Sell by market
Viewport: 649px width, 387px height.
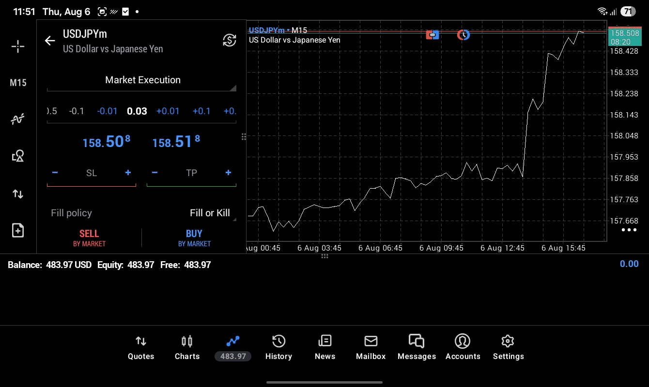(x=89, y=238)
